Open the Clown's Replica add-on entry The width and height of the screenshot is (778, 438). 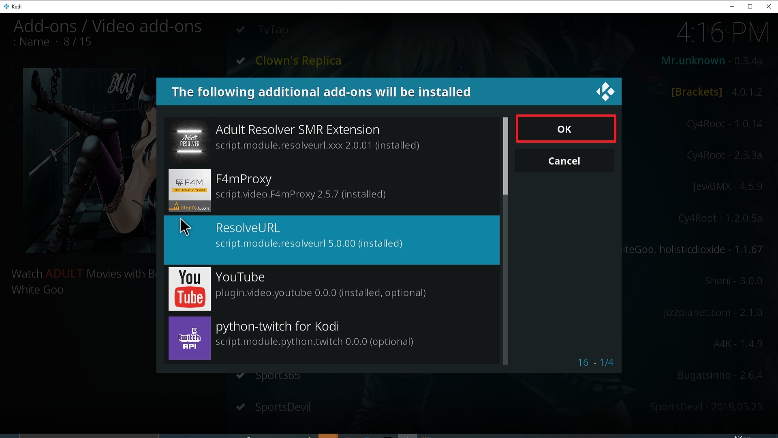pos(298,61)
